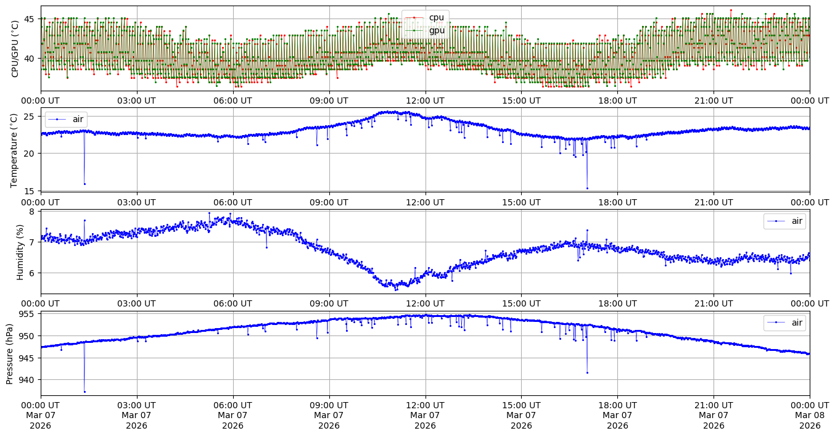Select the air legend in the Humidity plot

tap(784, 221)
